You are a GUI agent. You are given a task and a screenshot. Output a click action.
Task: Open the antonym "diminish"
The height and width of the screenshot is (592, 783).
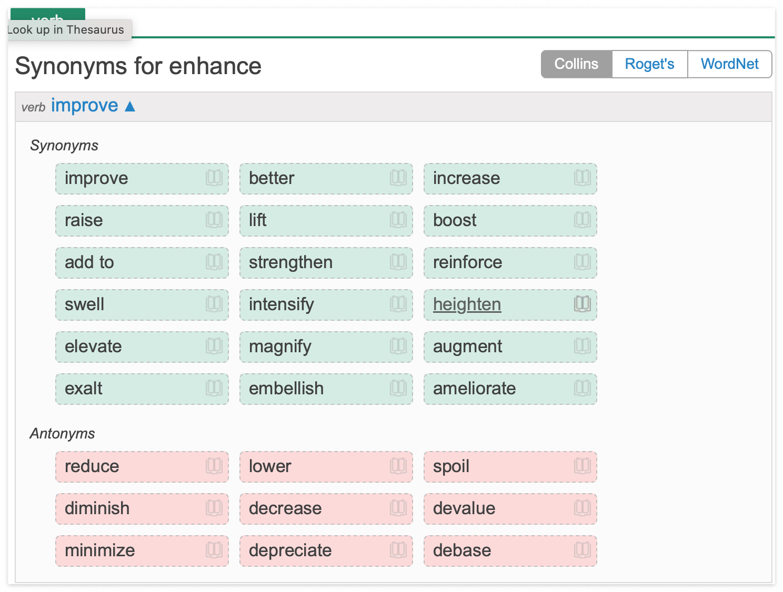pos(97,508)
